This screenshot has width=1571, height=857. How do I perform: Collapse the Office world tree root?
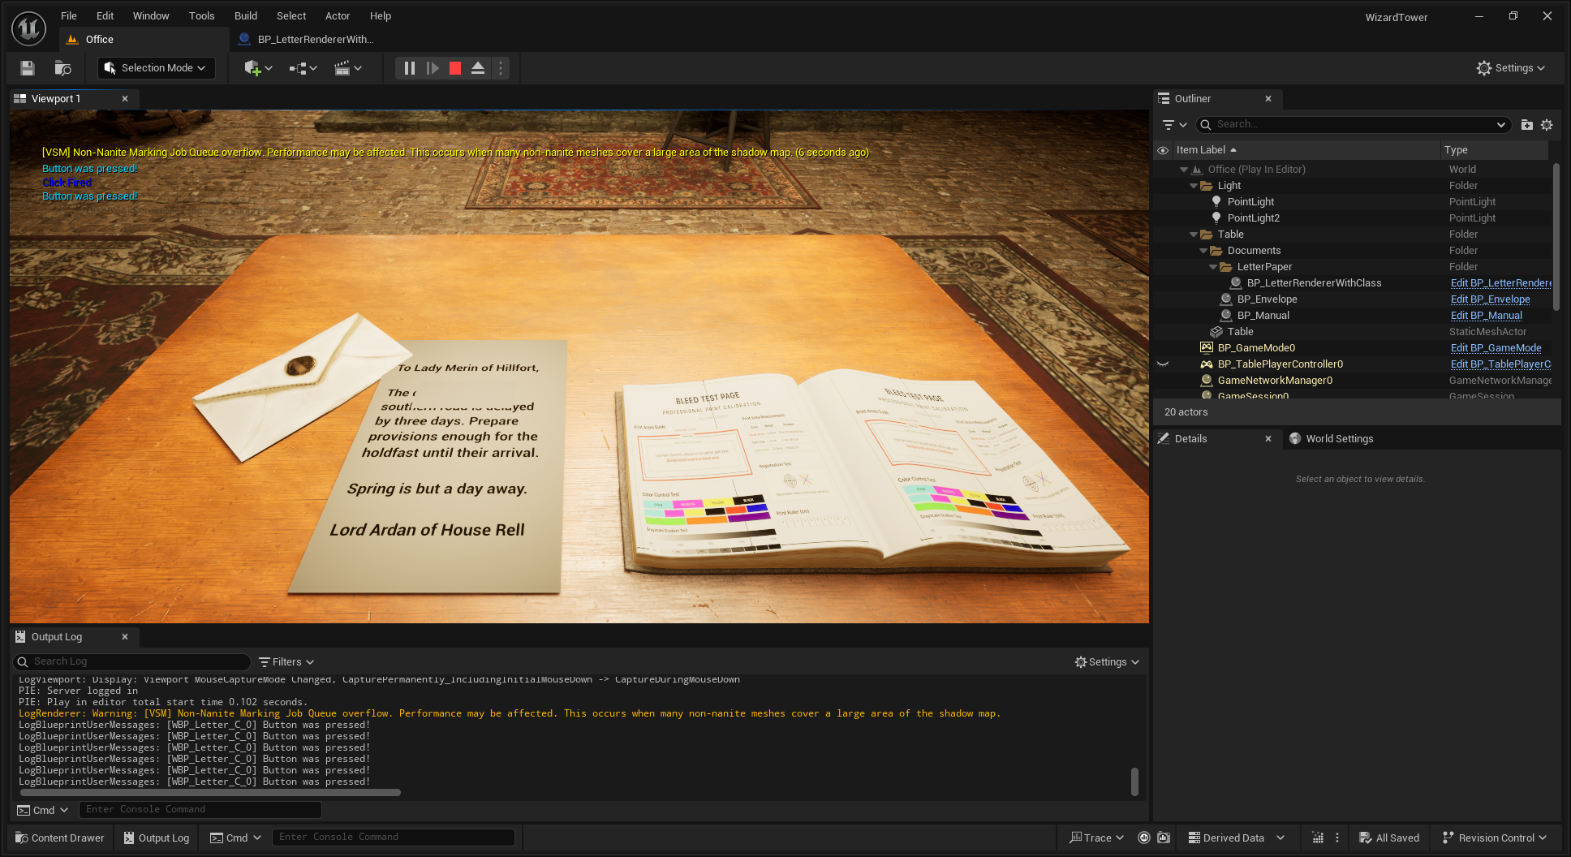(x=1183, y=170)
